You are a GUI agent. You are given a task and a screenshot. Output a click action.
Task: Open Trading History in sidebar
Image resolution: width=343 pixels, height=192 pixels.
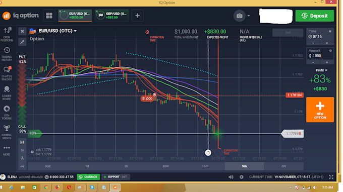7,54
